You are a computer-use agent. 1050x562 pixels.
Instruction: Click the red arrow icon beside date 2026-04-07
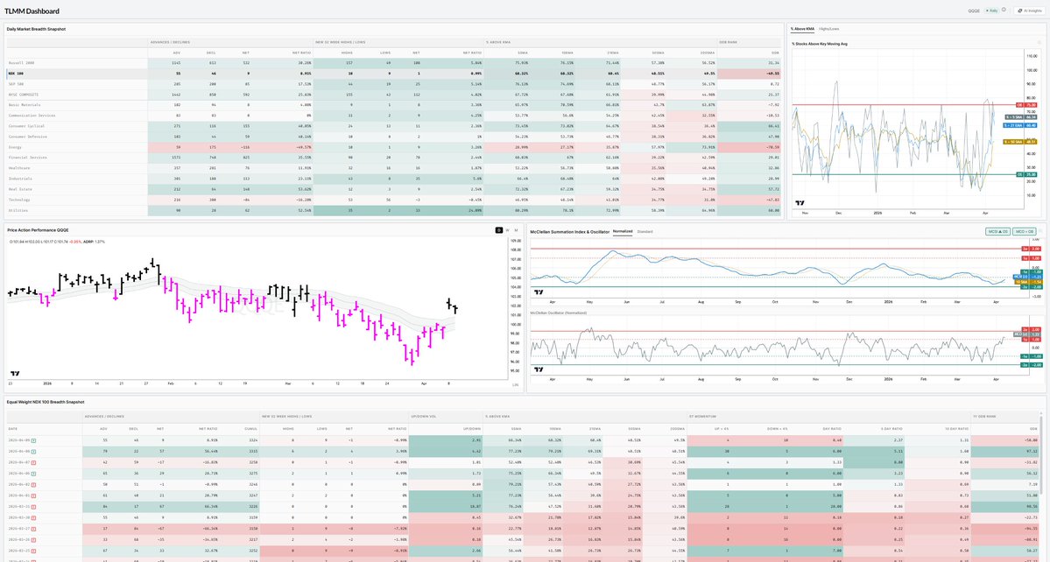click(35, 463)
